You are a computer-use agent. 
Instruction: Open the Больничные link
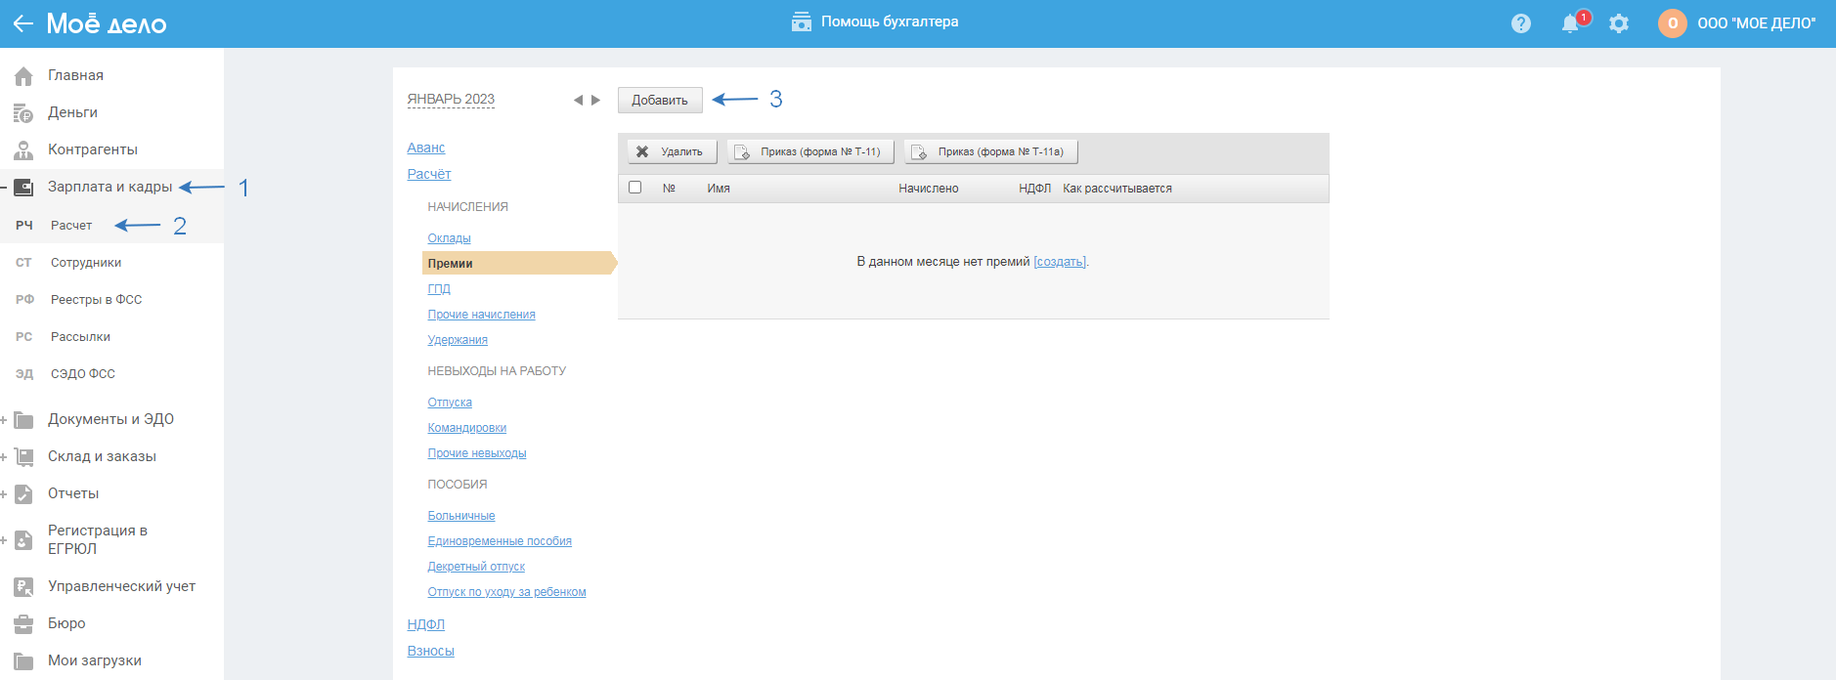pyautogui.click(x=461, y=516)
